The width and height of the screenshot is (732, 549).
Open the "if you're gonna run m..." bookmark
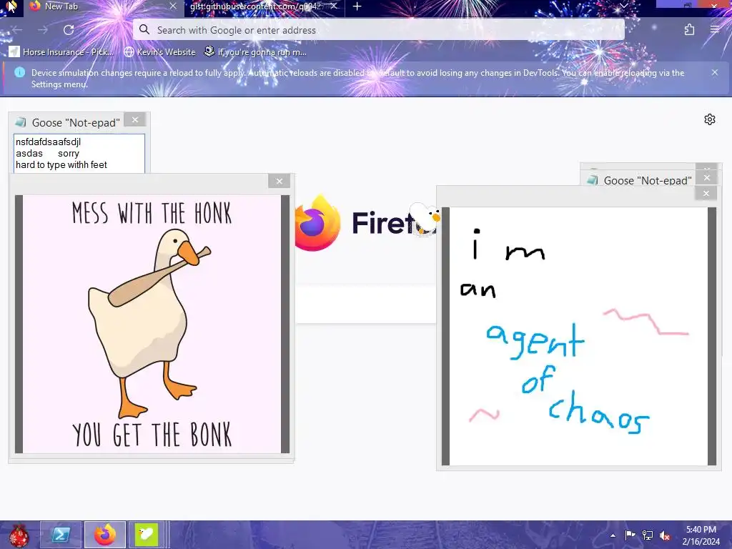(x=256, y=51)
